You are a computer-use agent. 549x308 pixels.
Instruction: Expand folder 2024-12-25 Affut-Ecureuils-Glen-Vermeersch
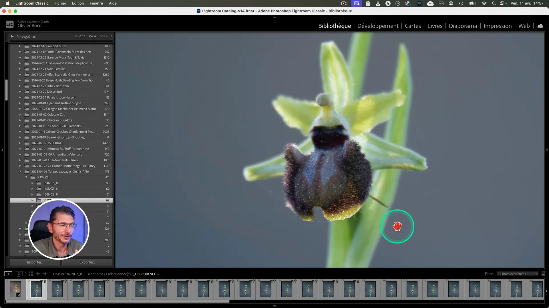20,74
